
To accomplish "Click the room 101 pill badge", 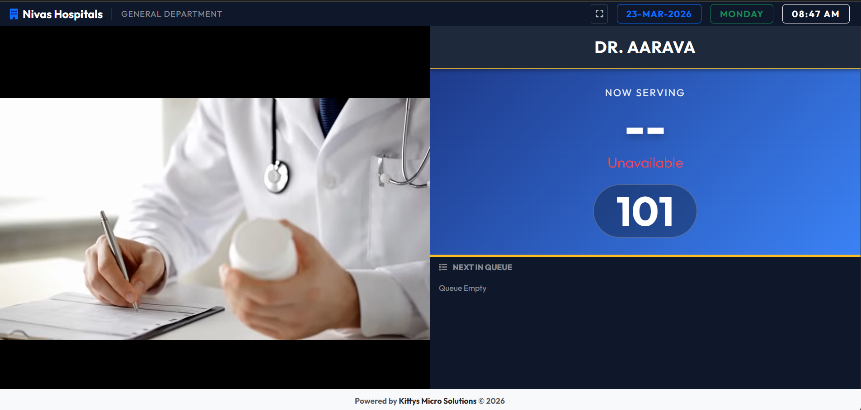I will point(645,211).
